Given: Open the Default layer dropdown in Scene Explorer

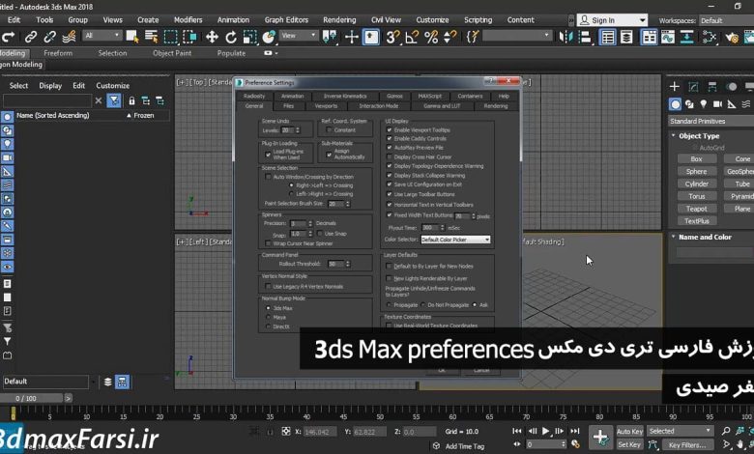Looking at the screenshot, I should click(x=45, y=382).
